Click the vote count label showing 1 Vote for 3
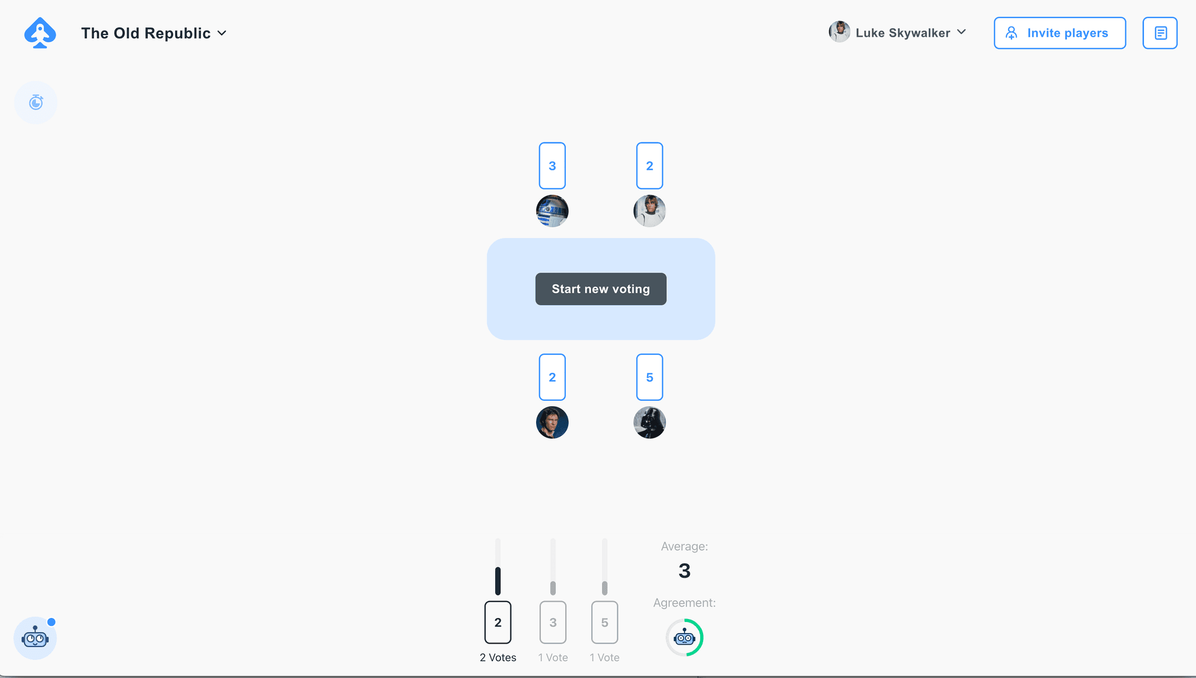 (x=552, y=656)
